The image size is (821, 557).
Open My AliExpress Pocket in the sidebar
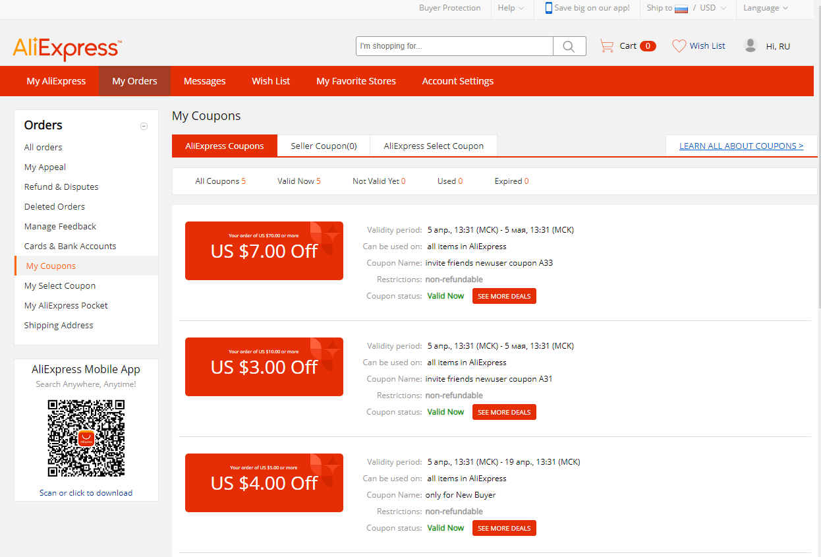[x=66, y=305]
